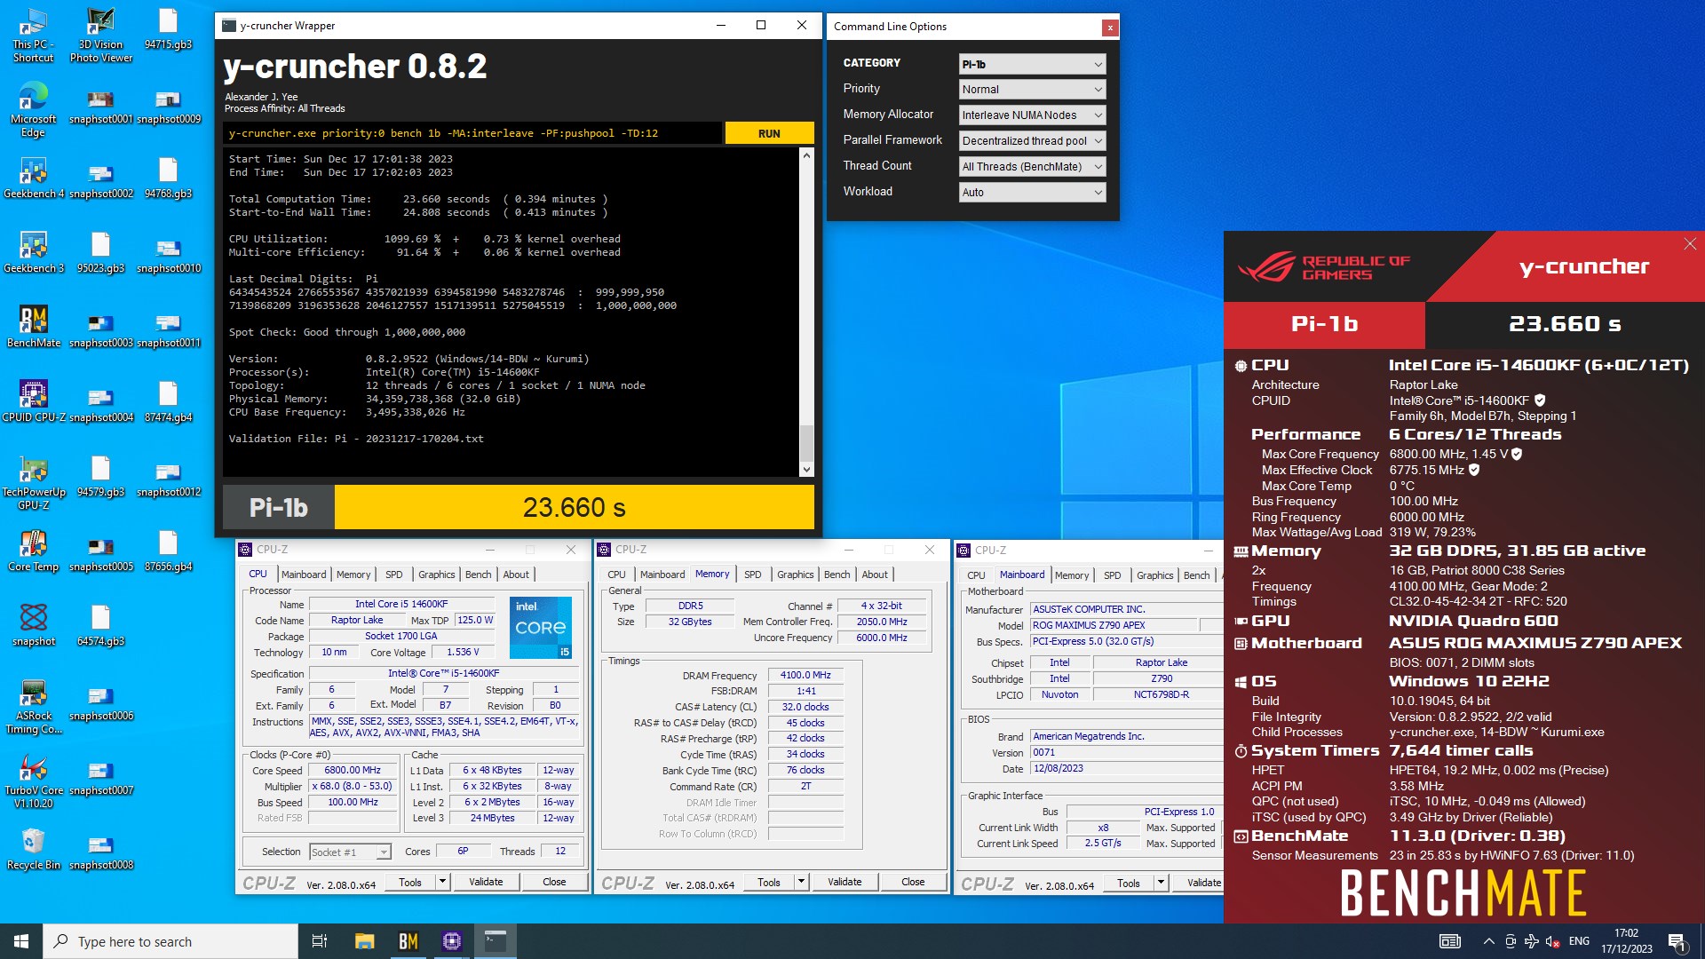Screen dimensions: 1705x959
Task: Click Validate in first CPU-Z window
Action: (x=486, y=883)
